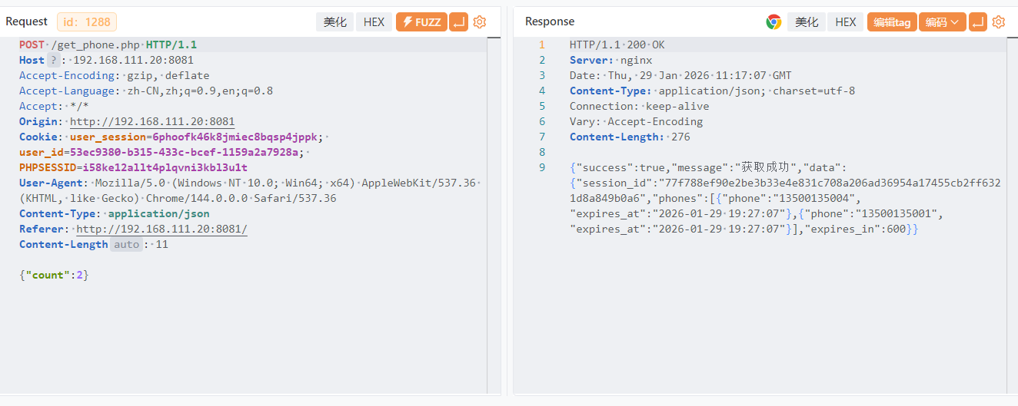Toggle 美化 beautify in Response panel

pyautogui.click(x=807, y=22)
